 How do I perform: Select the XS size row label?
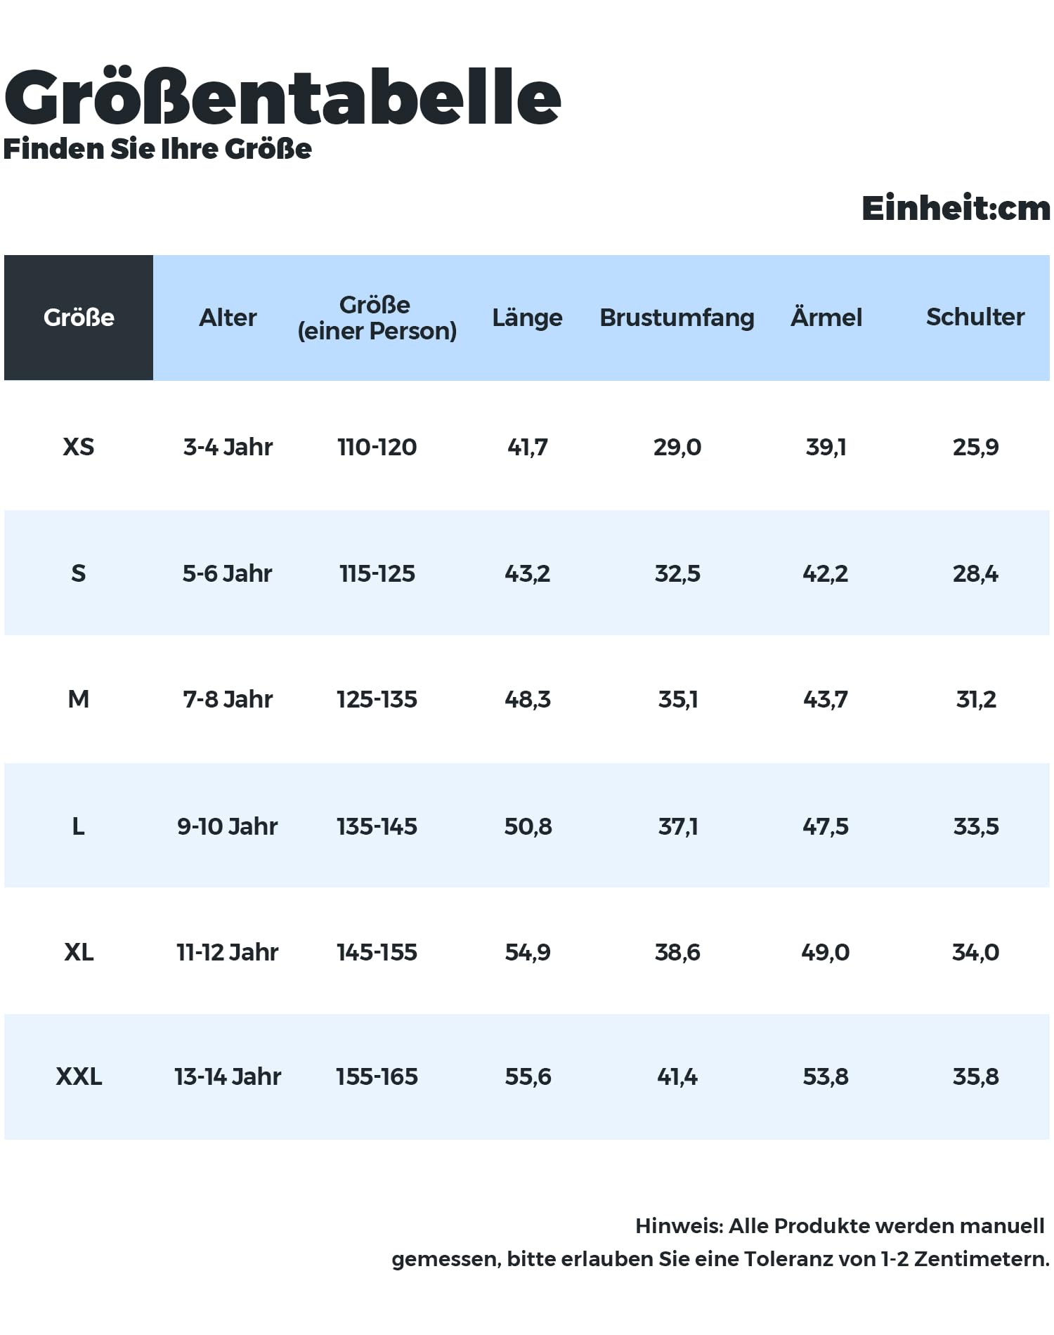(79, 447)
